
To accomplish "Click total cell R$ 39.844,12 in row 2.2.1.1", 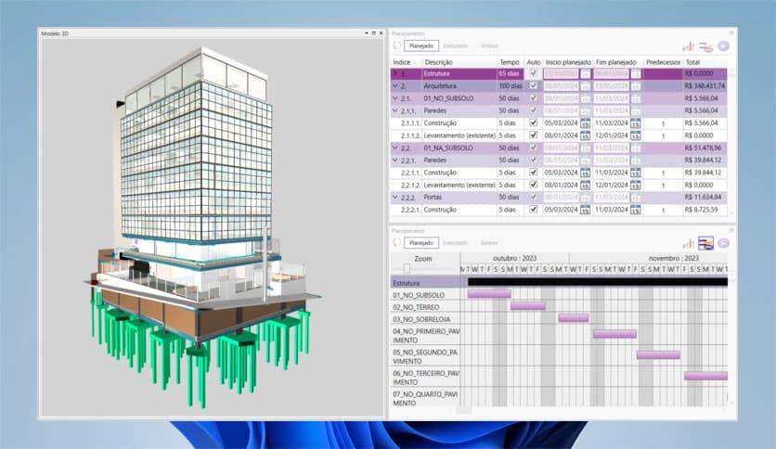I will click(x=704, y=173).
